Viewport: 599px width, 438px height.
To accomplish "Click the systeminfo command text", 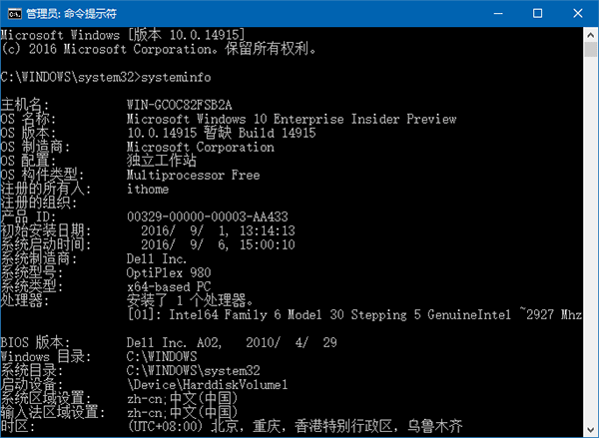I will pos(176,78).
